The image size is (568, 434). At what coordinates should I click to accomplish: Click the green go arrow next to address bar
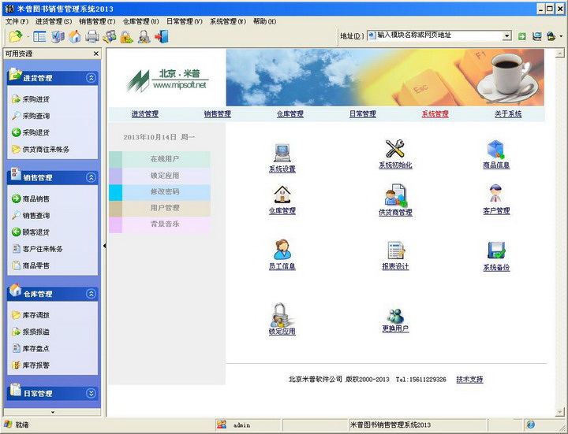pyautogui.click(x=521, y=36)
